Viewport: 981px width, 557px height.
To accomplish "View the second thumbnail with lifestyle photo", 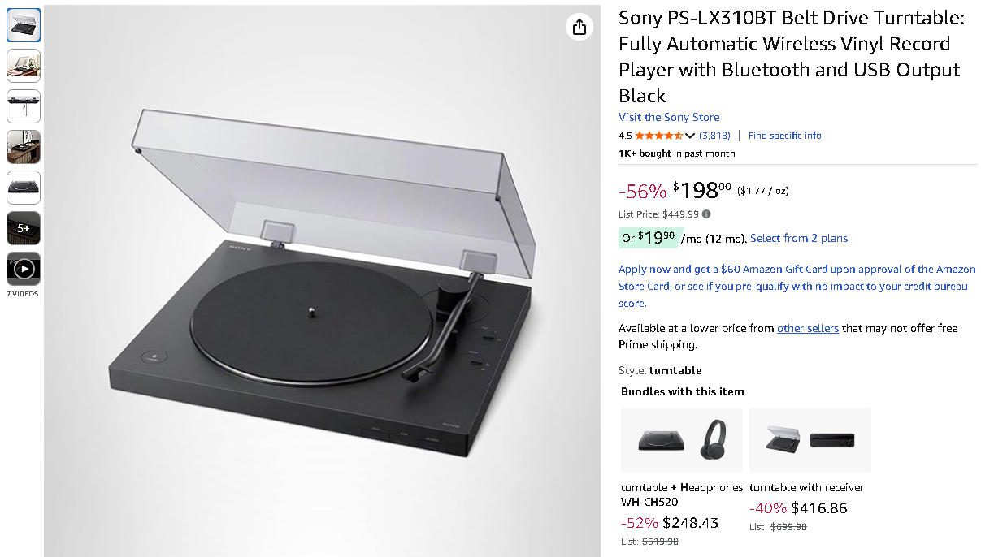I will (x=24, y=66).
